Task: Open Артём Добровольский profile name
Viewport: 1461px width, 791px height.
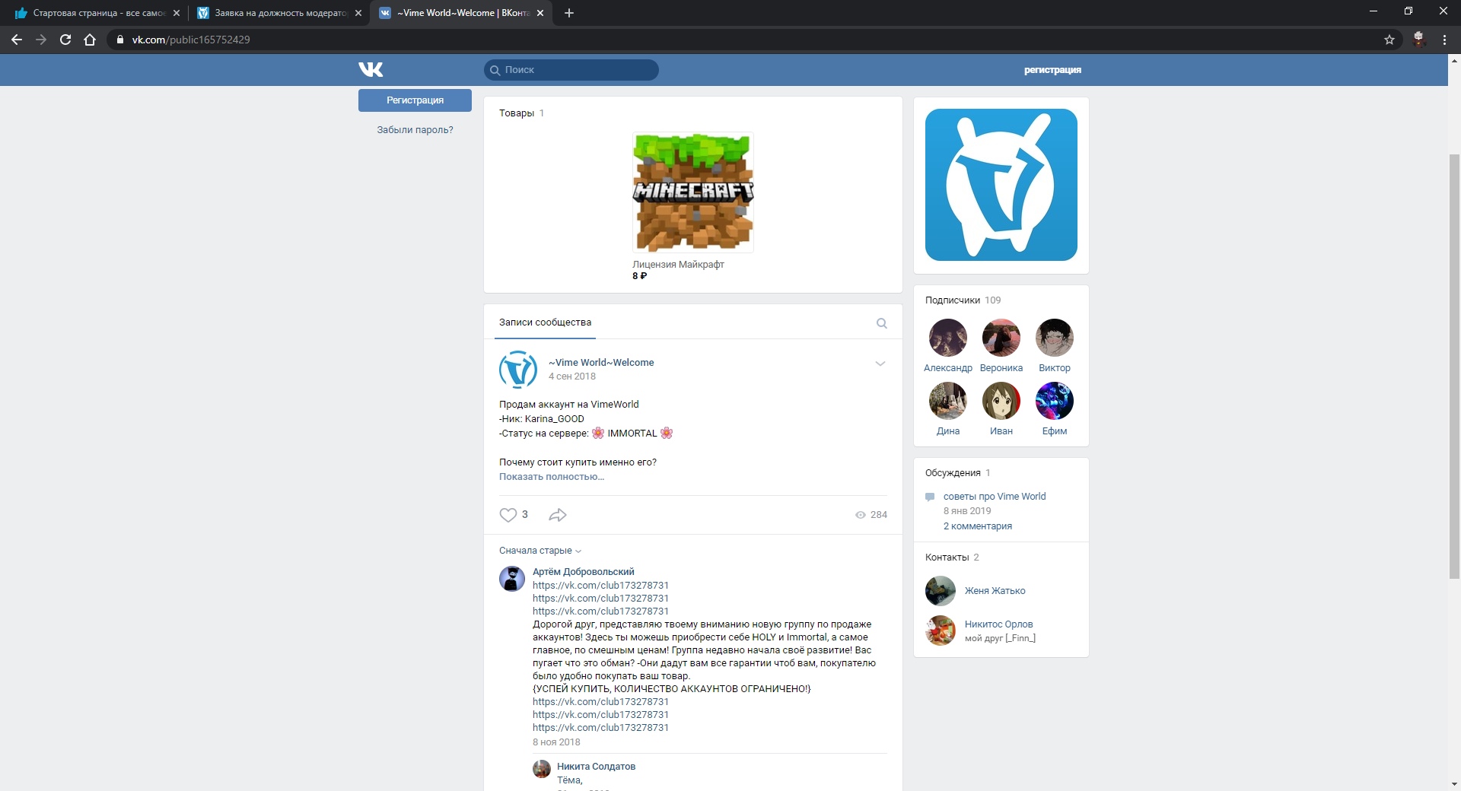Action: click(583, 572)
